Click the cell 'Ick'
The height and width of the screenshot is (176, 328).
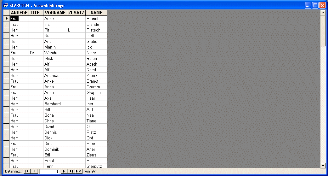96,47
